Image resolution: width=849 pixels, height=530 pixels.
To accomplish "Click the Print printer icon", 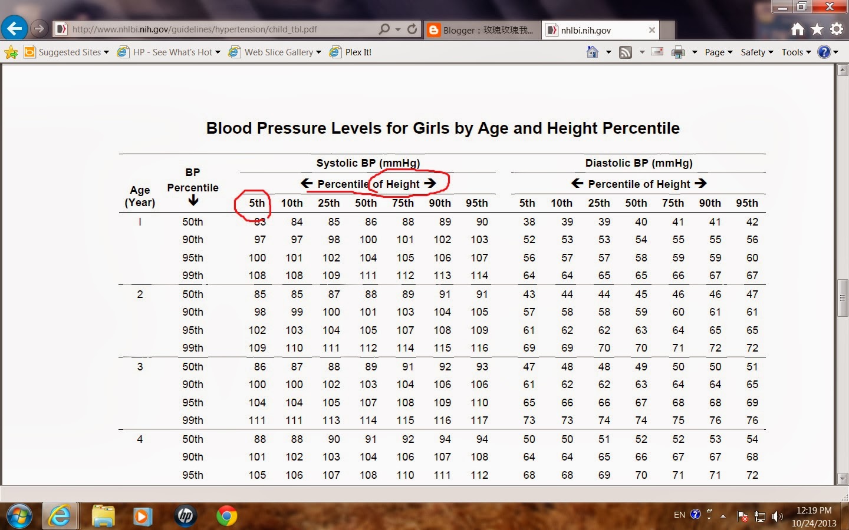I will tap(679, 52).
